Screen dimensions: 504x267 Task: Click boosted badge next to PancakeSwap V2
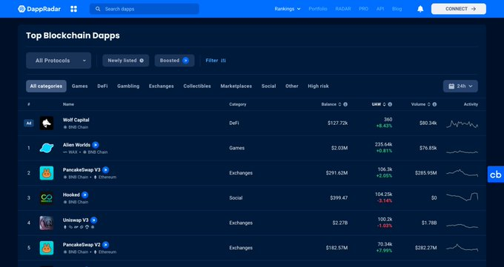105,245
